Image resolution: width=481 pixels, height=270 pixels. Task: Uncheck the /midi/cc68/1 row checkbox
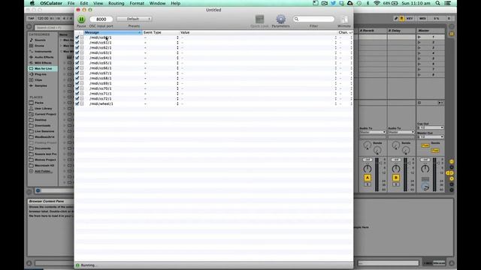click(77, 78)
